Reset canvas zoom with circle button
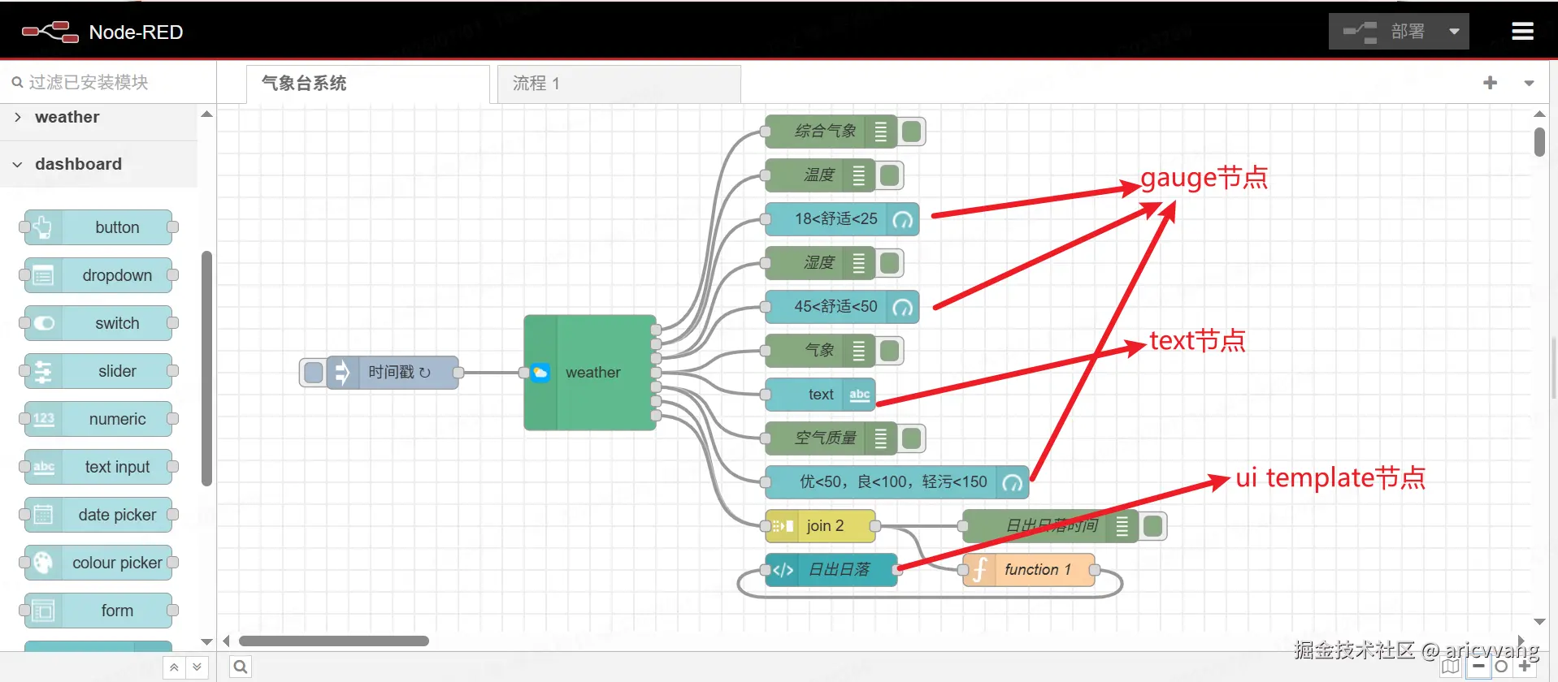 pos(1501,667)
